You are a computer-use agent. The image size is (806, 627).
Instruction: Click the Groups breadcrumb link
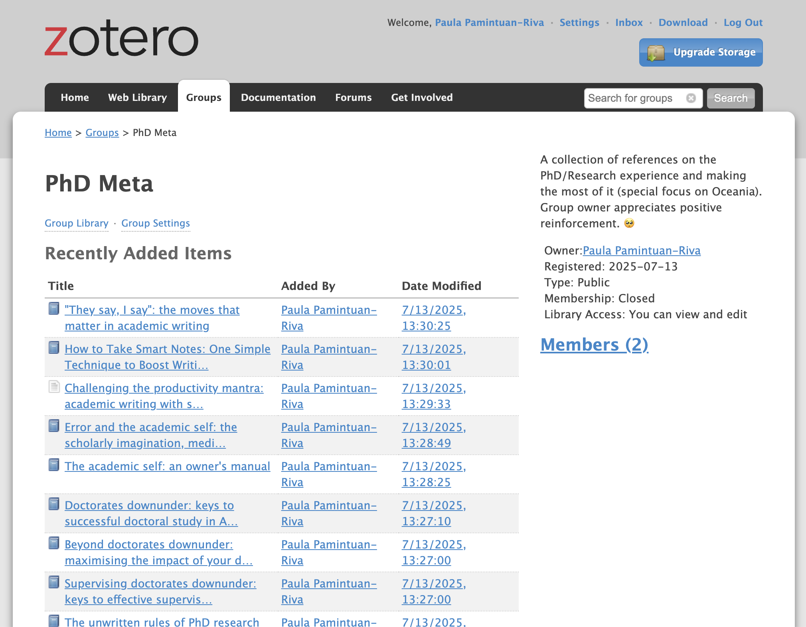pyautogui.click(x=102, y=132)
